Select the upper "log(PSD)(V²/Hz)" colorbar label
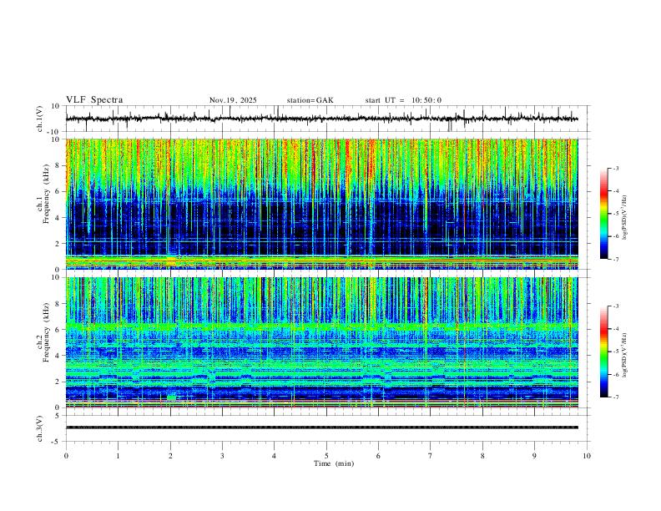The width and height of the screenshot is (661, 511). pyautogui.click(x=625, y=218)
